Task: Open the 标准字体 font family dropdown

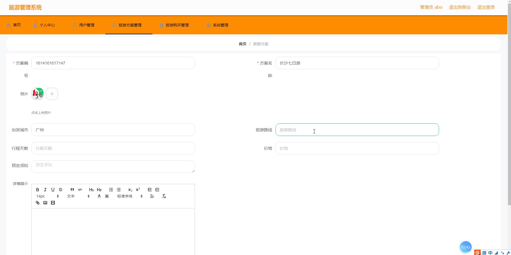Action: [130, 196]
